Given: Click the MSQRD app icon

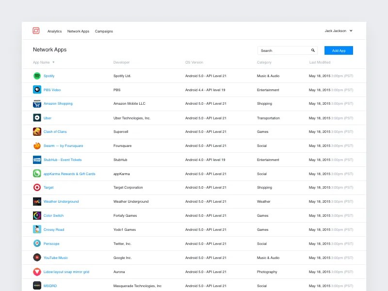Looking at the screenshot, I should (x=37, y=286).
